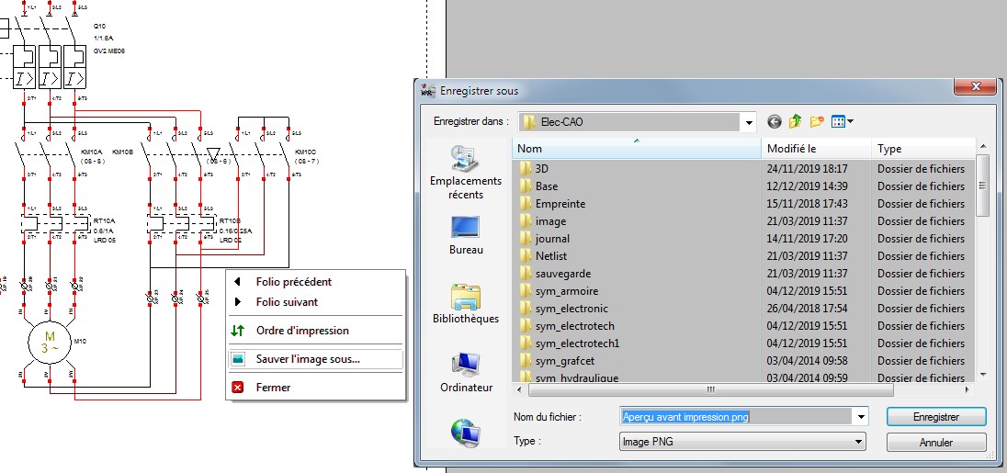Open Emplacements récents in the sidebar
The height and width of the screenshot is (473, 1007).
click(466, 173)
